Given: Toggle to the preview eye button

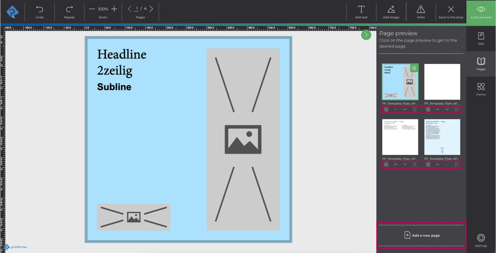Looking at the screenshot, I should [481, 10].
